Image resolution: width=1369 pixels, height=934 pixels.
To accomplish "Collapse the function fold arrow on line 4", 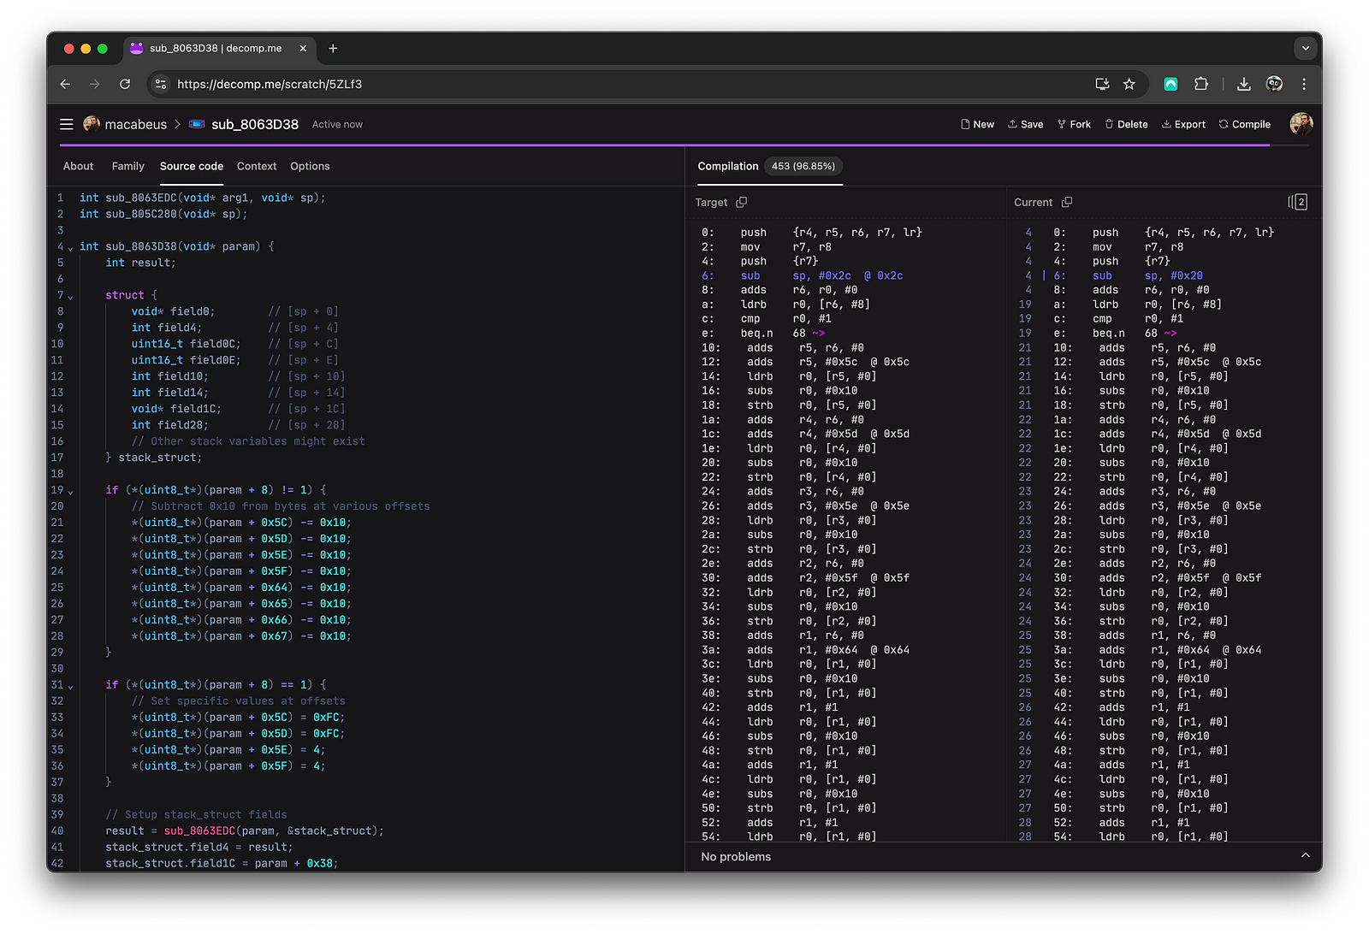I will pos(70,247).
